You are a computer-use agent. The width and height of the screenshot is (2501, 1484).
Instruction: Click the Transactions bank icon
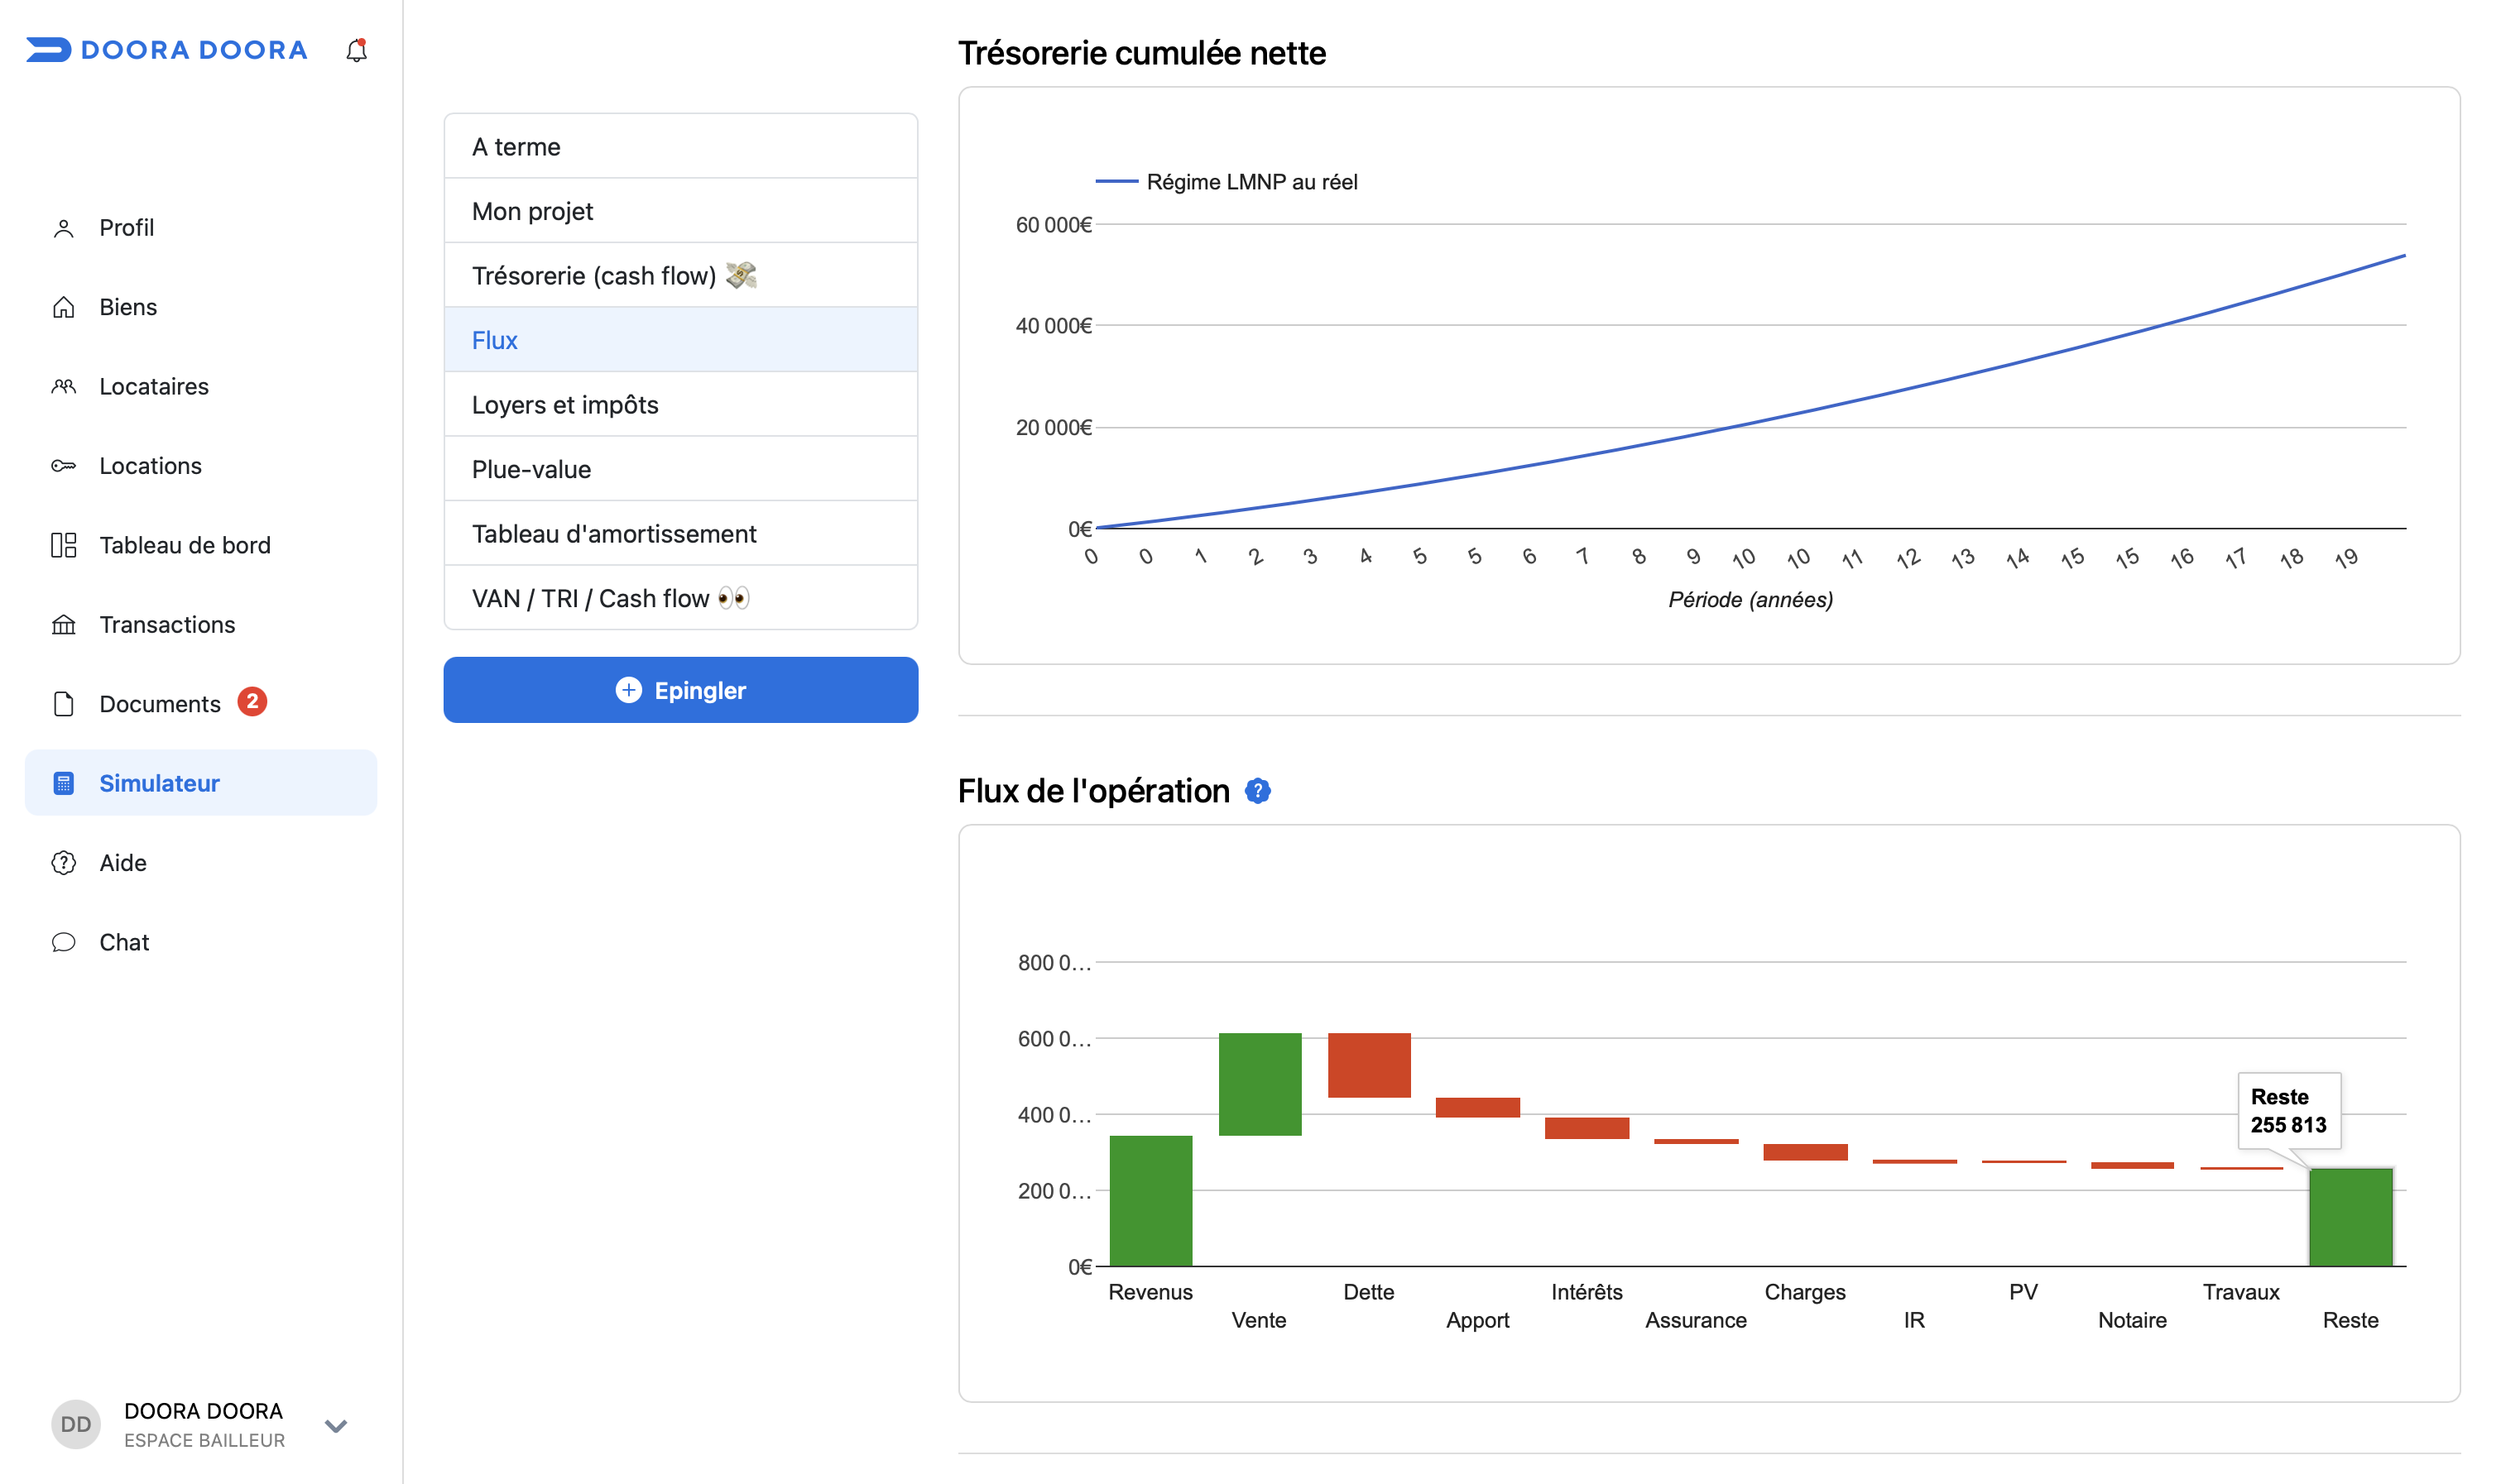(64, 625)
